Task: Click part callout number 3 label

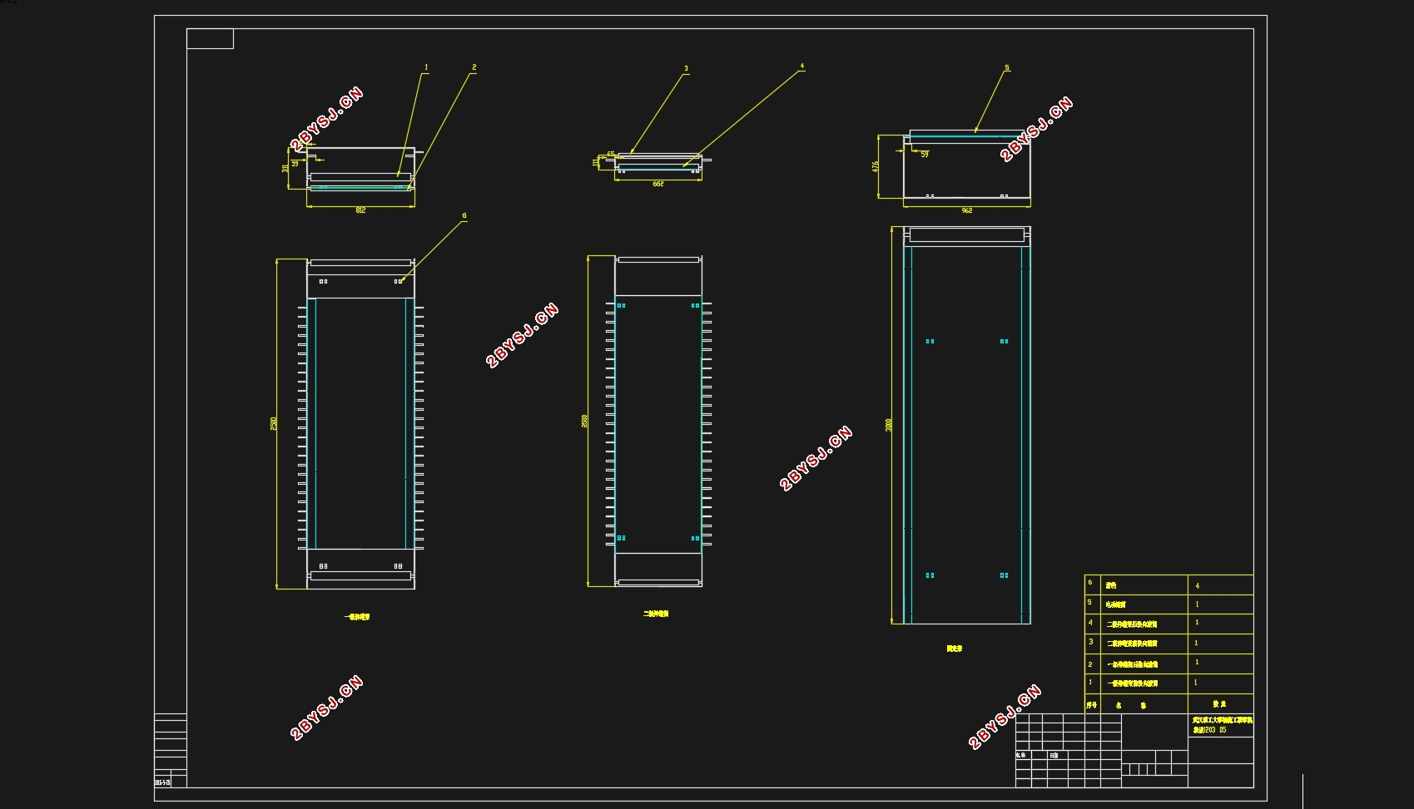Action: point(687,69)
